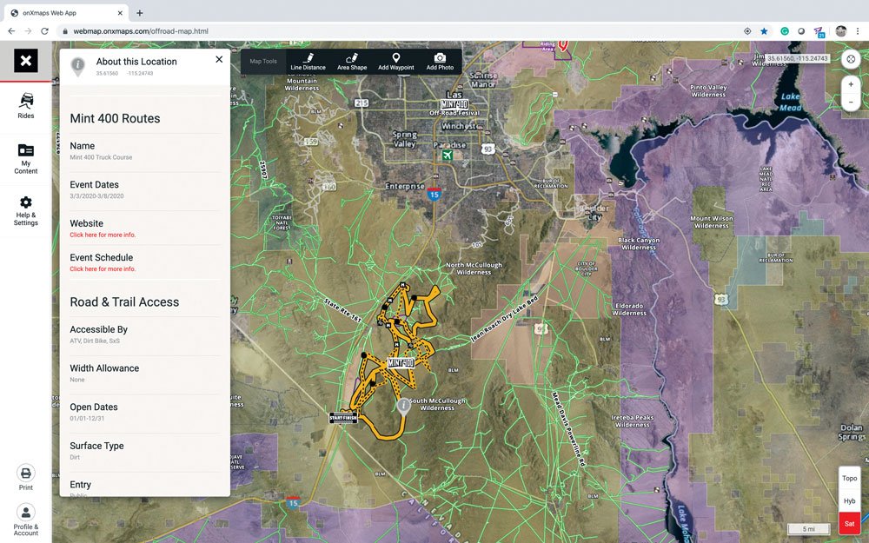The height and width of the screenshot is (543, 869).
Task: Close the About this Location panel
Action: tap(219, 59)
